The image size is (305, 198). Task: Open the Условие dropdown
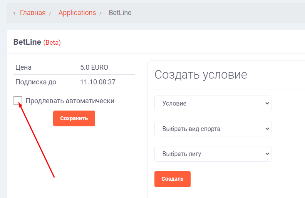(x=213, y=104)
